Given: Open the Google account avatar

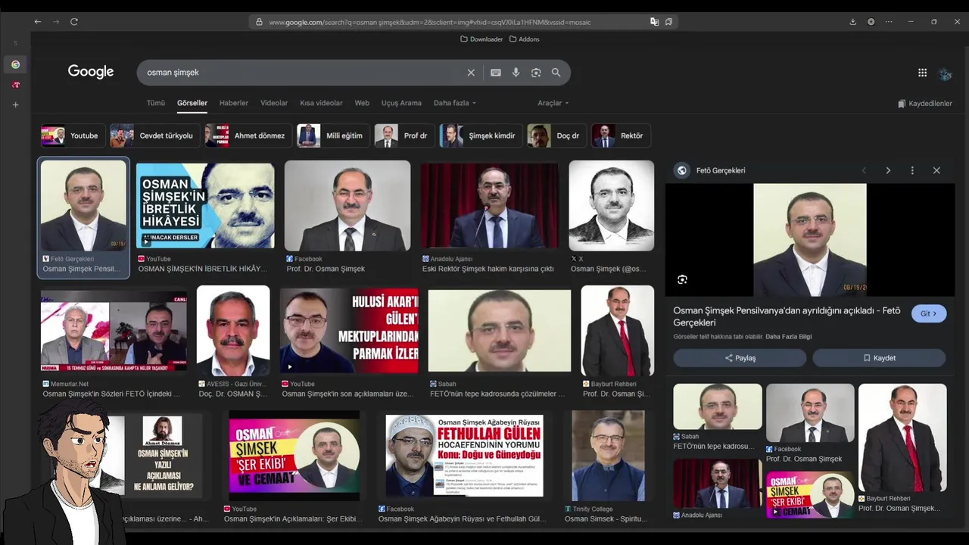Looking at the screenshot, I should click(945, 73).
